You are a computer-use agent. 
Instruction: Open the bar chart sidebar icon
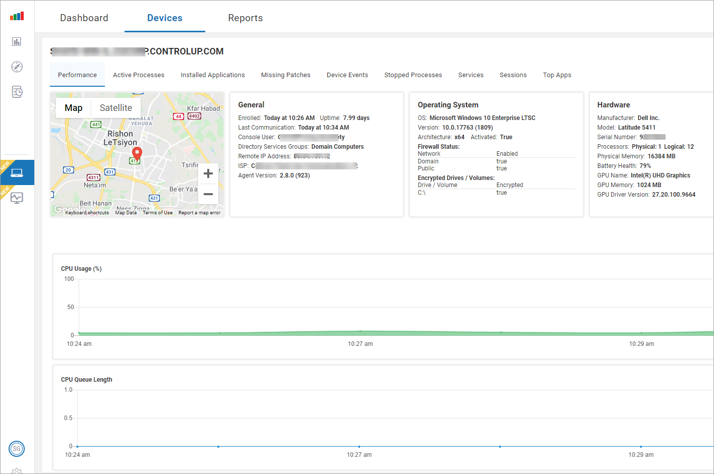pyautogui.click(x=17, y=41)
